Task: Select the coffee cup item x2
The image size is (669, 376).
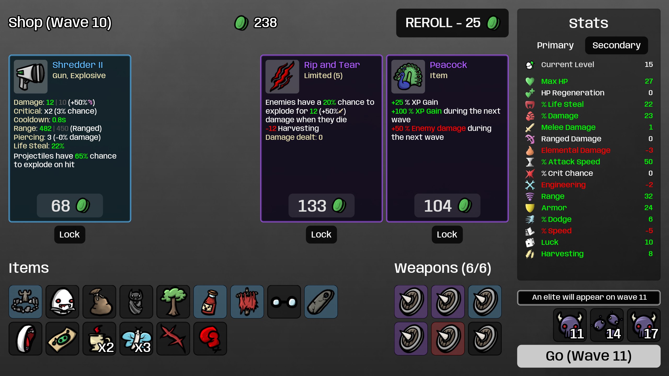Action: click(x=99, y=339)
